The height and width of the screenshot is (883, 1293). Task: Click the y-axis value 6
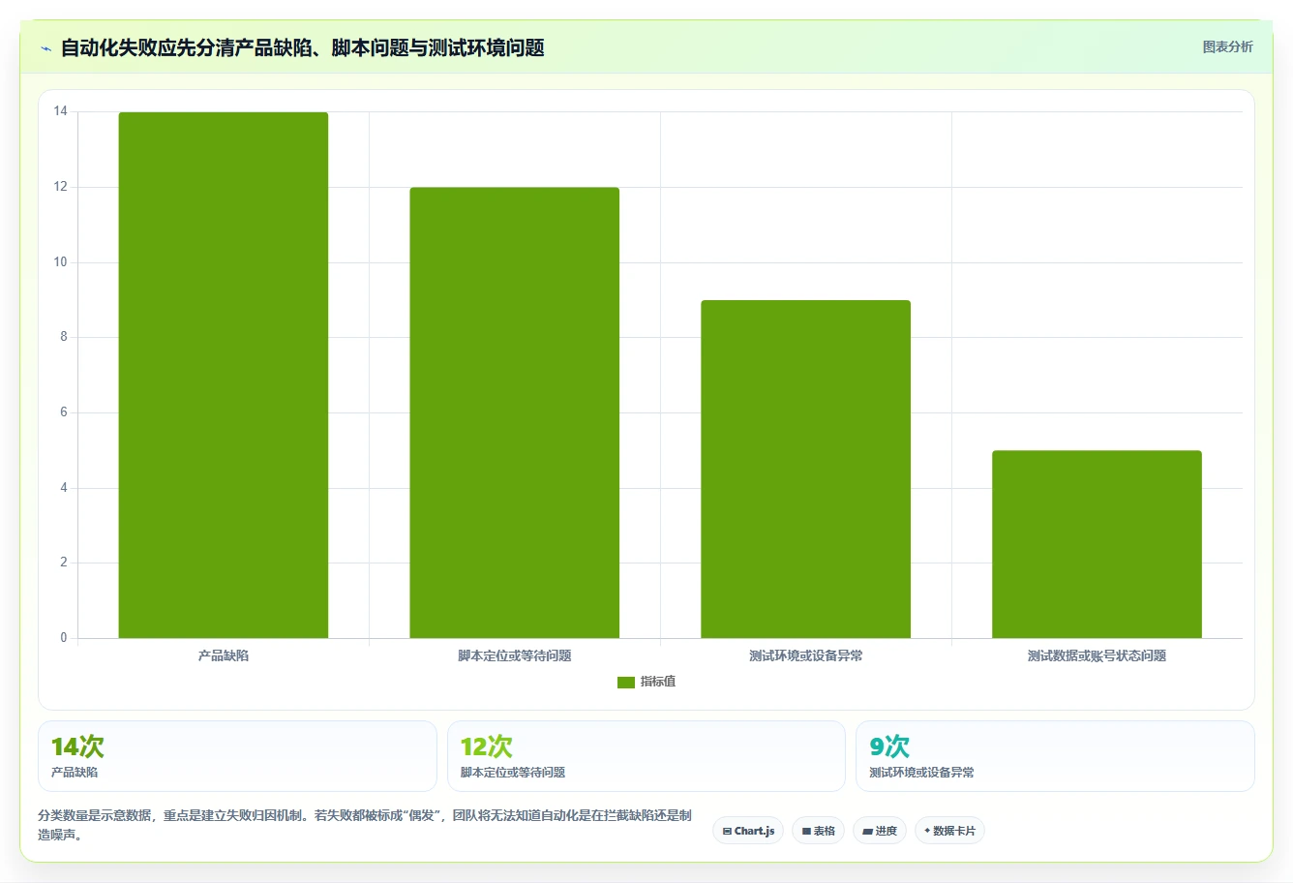(x=64, y=412)
